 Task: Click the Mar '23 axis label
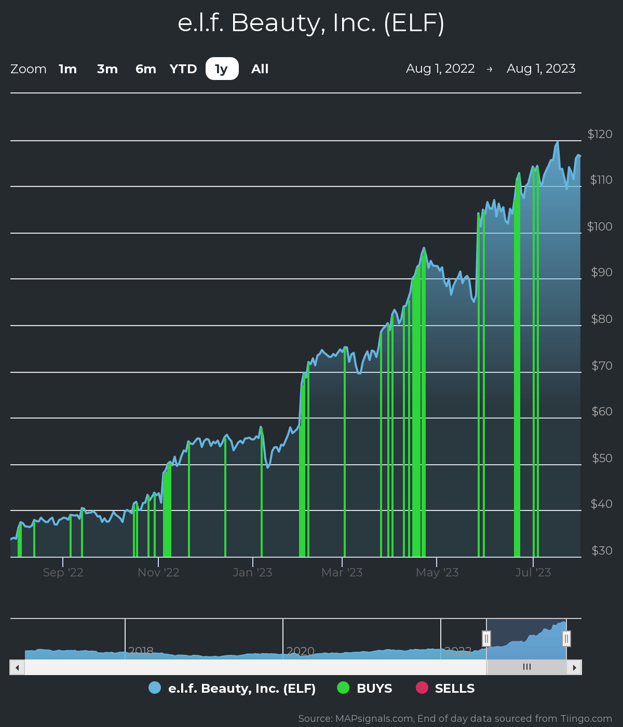(342, 573)
